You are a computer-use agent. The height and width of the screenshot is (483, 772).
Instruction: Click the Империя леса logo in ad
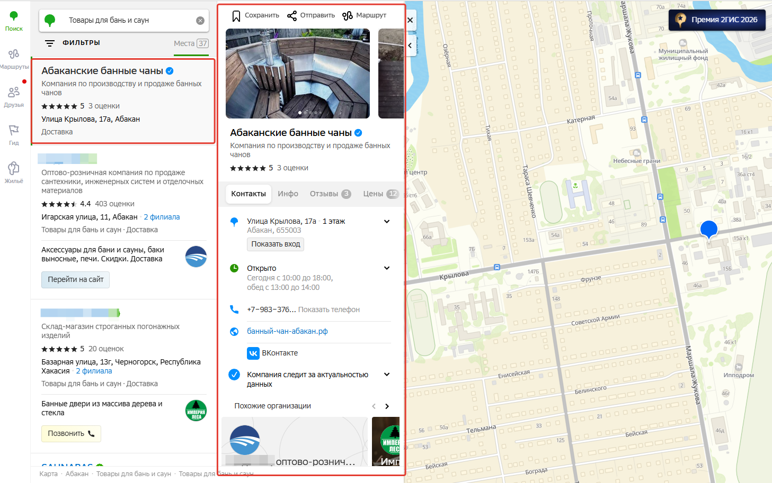point(196,411)
